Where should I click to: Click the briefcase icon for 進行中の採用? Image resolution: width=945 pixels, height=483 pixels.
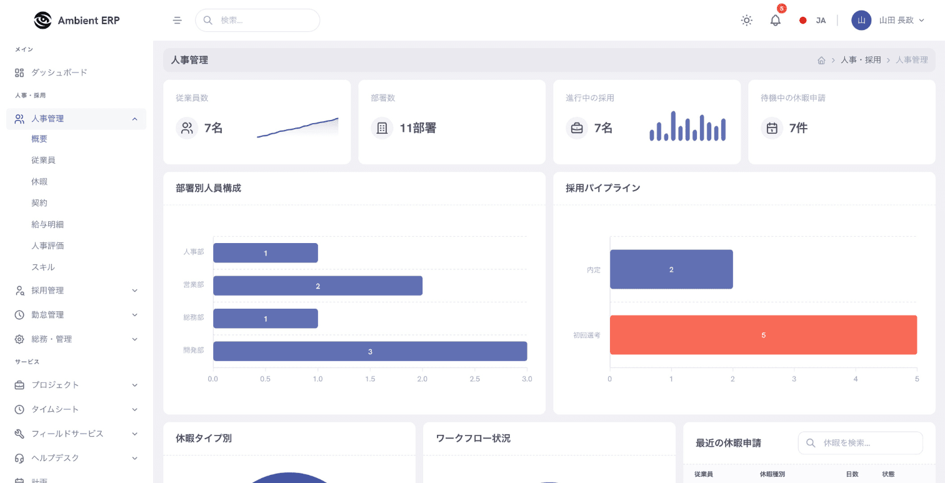pos(577,128)
